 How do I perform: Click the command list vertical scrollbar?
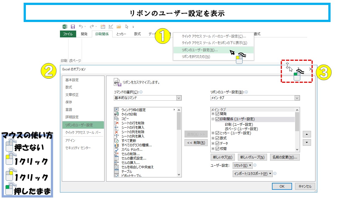(x=179, y=142)
